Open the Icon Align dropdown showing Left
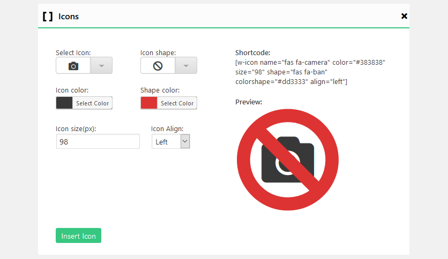Image resolution: width=448 pixels, height=259 pixels. 171,142
